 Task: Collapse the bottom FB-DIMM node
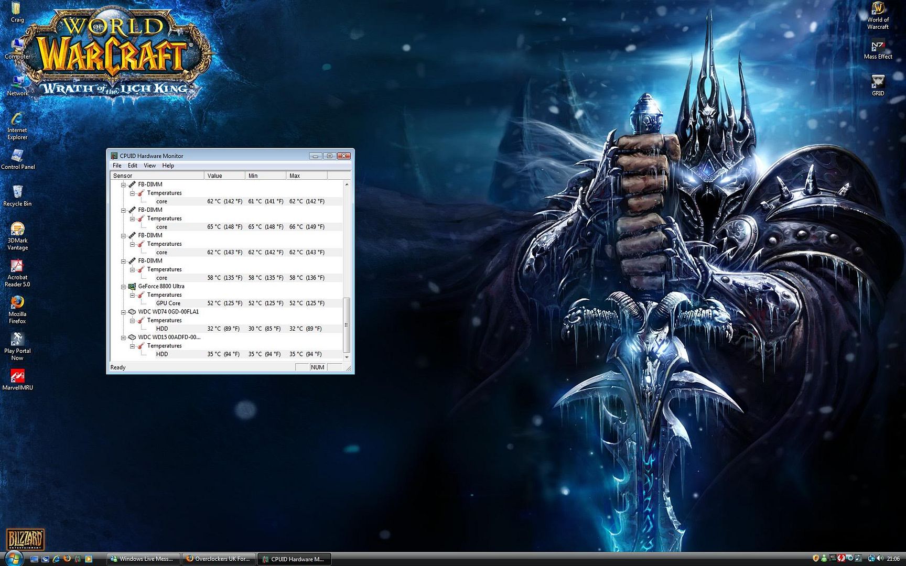click(124, 261)
